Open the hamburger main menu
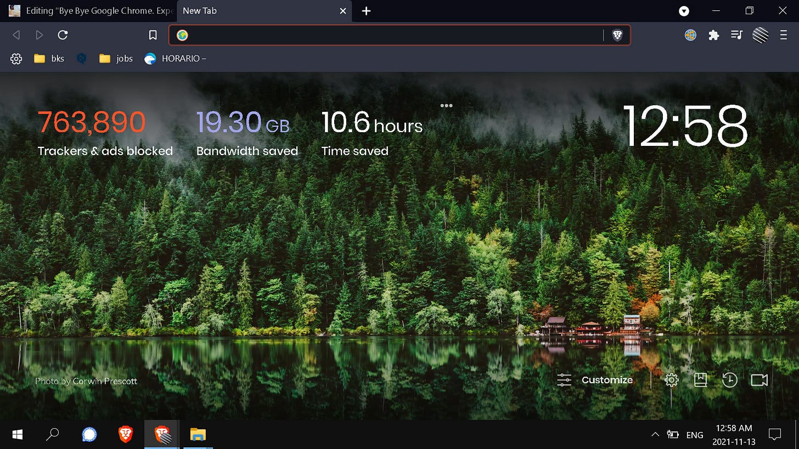The width and height of the screenshot is (799, 449). 784,35
